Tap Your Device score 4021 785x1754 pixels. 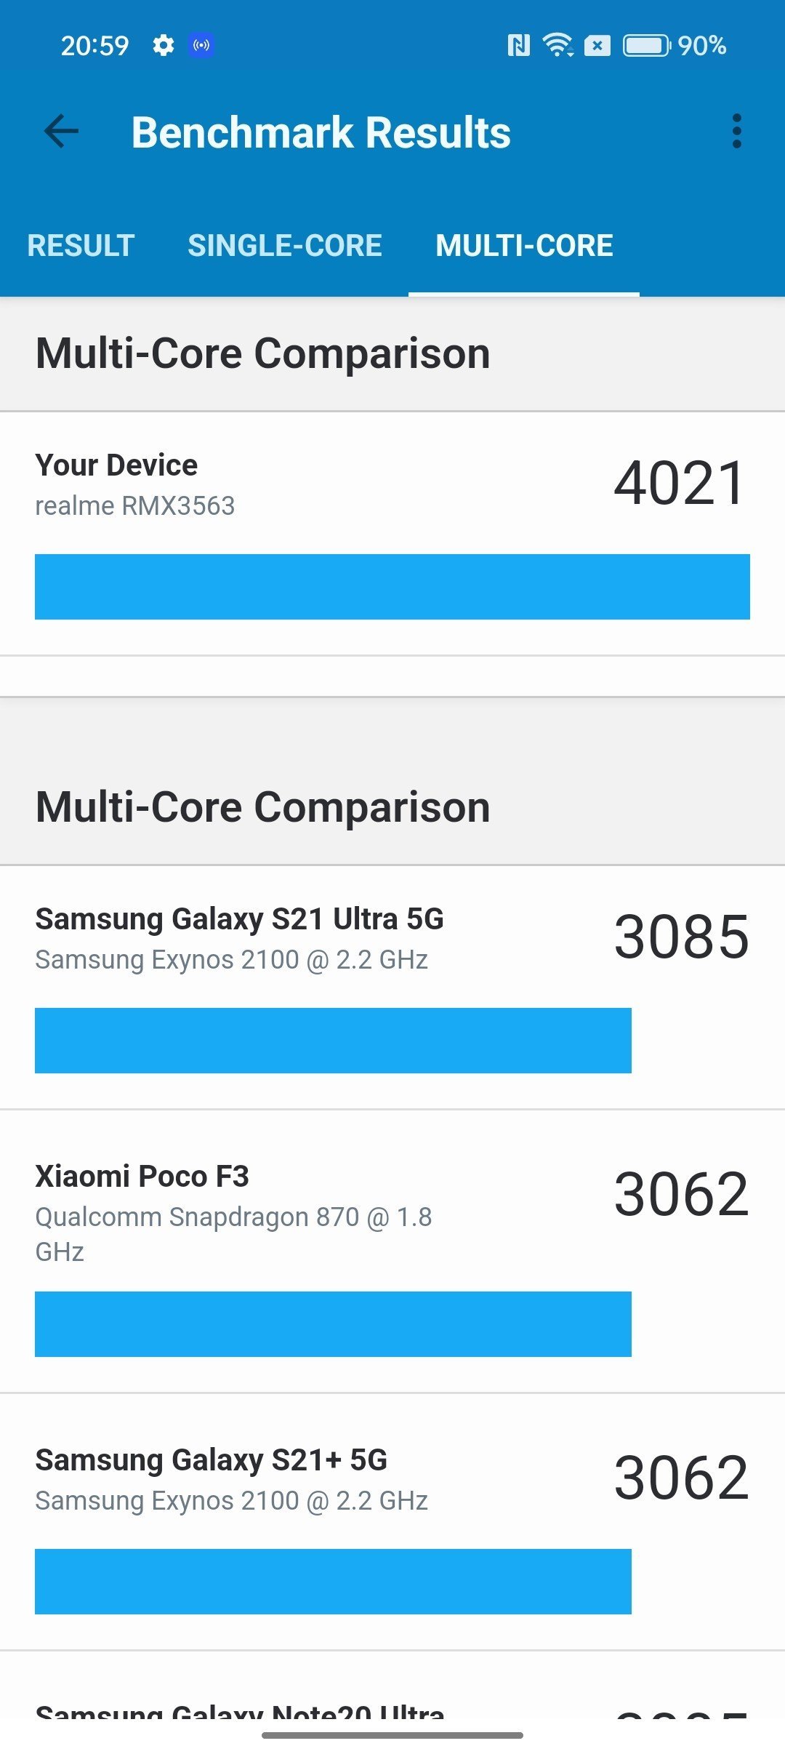680,483
